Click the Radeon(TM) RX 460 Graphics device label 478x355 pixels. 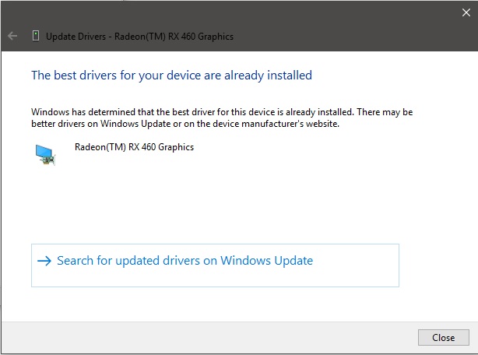[x=134, y=147]
